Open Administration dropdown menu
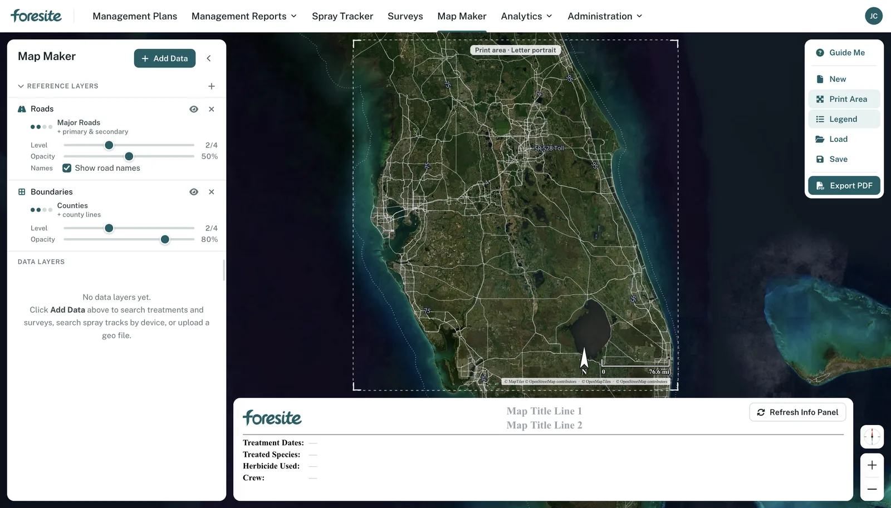The width and height of the screenshot is (891, 508). point(605,16)
